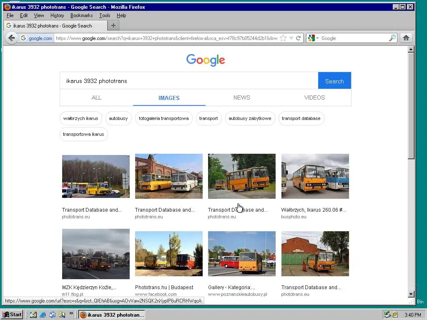Switch to the VIDEOS results tab

pyautogui.click(x=314, y=97)
